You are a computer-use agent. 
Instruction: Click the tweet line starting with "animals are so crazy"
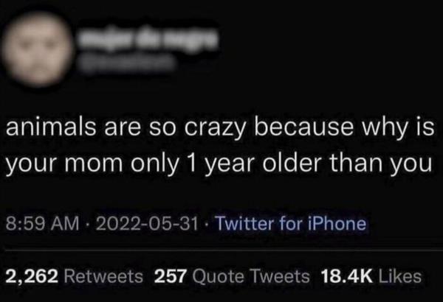coord(219,130)
